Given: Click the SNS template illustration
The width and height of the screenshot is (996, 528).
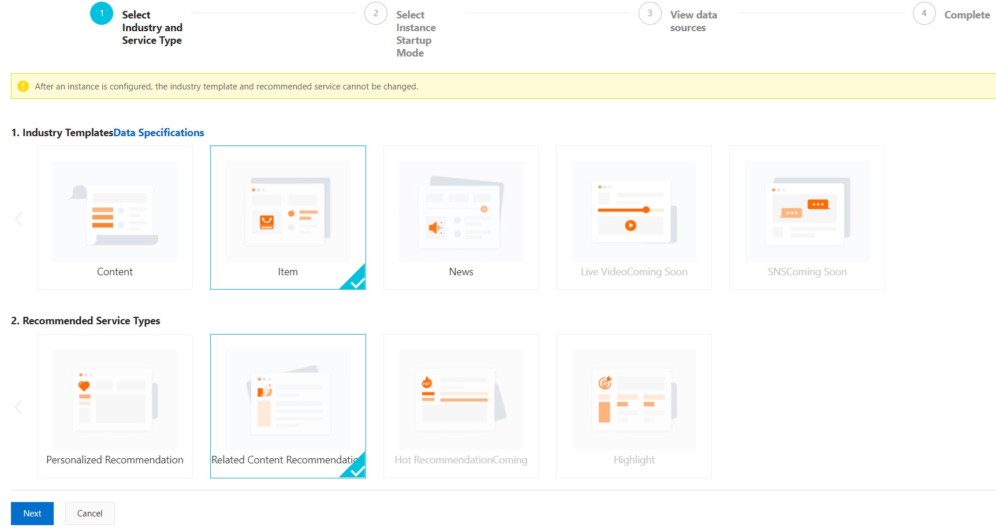Looking at the screenshot, I should click(x=807, y=211).
